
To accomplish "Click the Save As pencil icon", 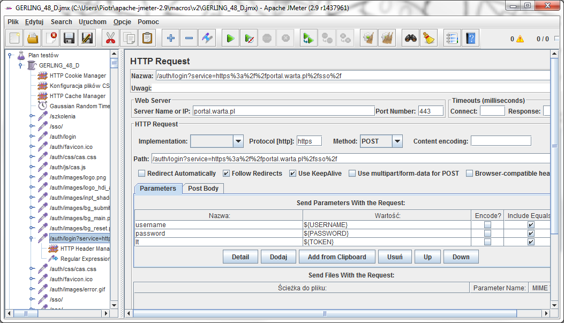I will [87, 38].
